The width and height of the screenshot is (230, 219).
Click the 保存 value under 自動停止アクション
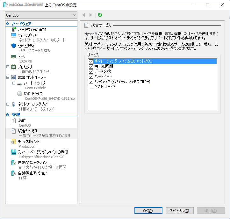click(23, 178)
